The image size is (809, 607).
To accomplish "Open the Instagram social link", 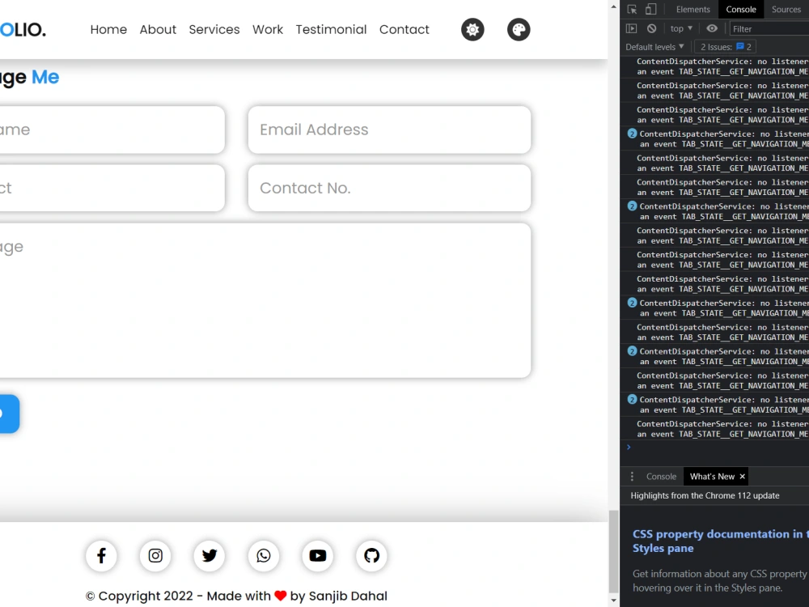I will click(x=155, y=555).
